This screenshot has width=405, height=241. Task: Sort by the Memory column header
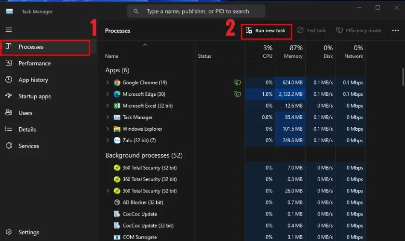(x=290, y=52)
